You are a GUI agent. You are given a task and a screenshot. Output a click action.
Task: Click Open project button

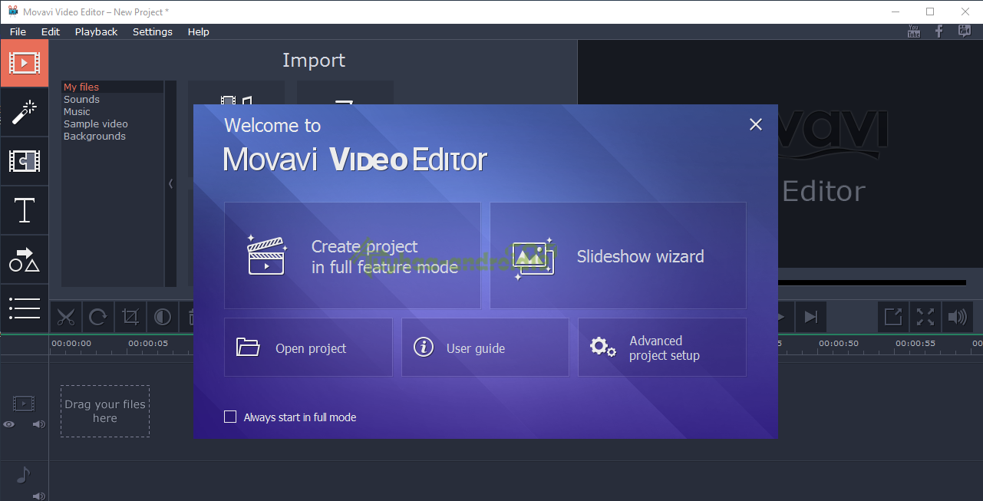coord(308,348)
